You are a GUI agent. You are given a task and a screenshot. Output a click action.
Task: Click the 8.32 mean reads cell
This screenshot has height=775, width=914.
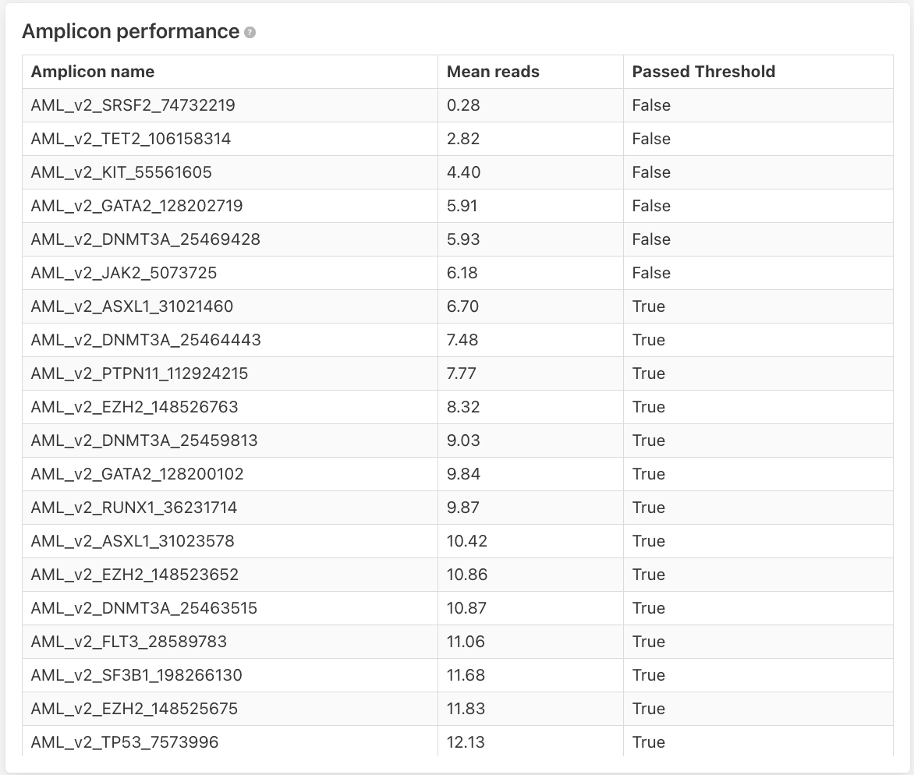click(463, 407)
